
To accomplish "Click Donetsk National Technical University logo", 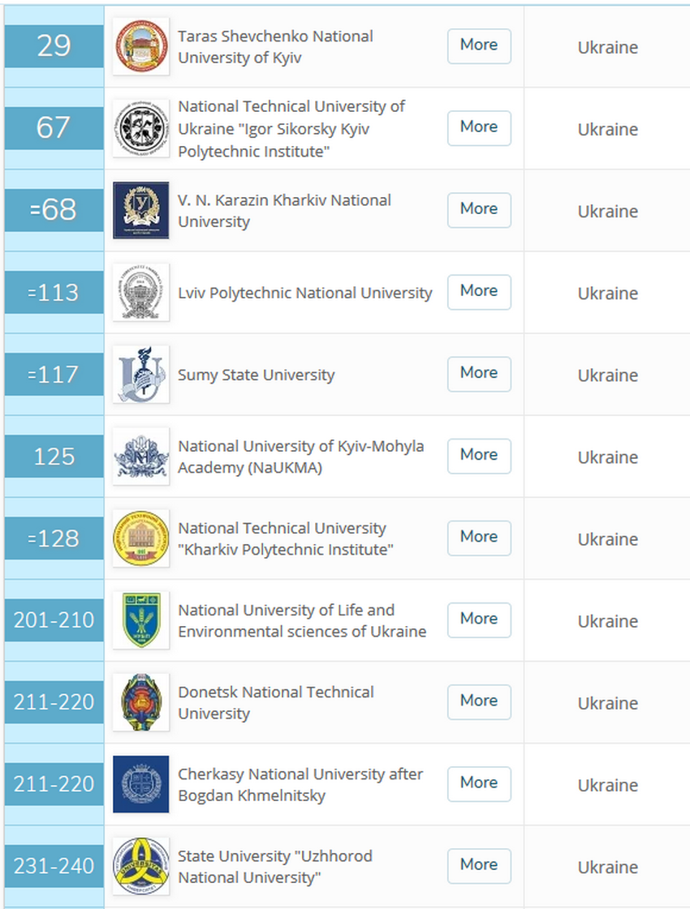I will [140, 701].
